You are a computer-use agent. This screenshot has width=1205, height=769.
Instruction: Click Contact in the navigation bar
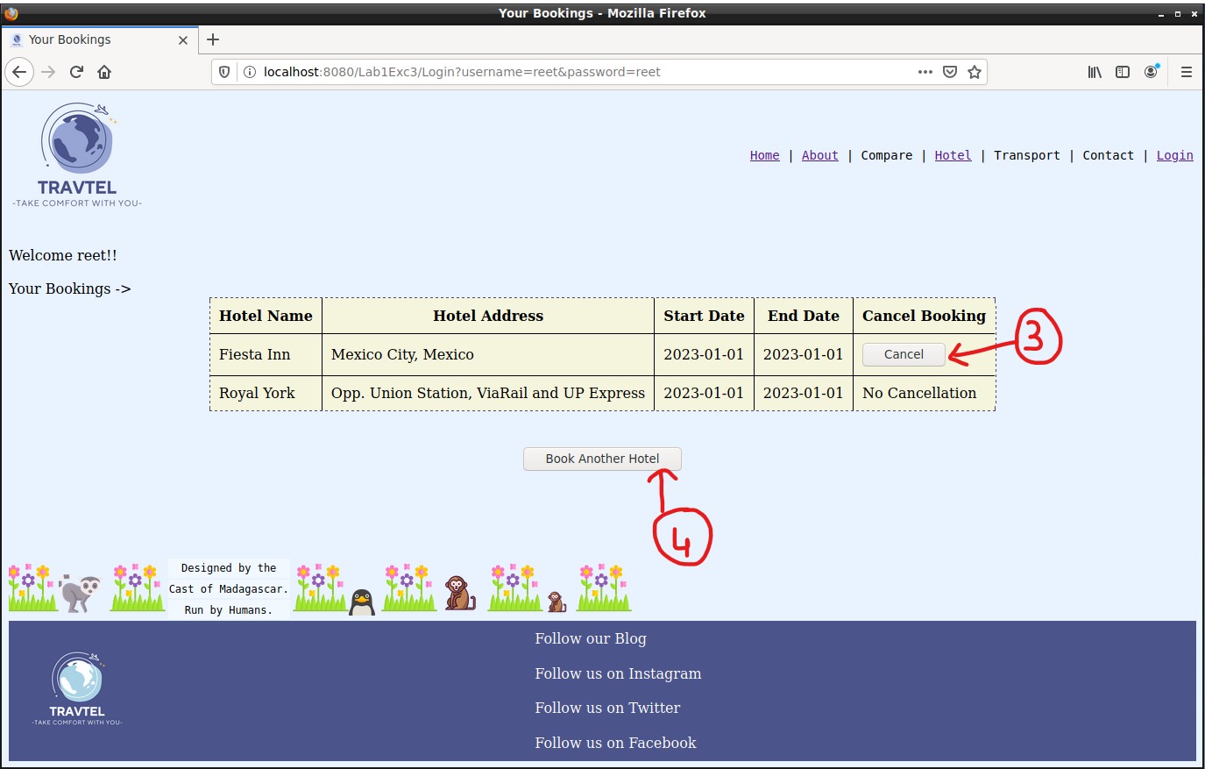coord(1108,155)
